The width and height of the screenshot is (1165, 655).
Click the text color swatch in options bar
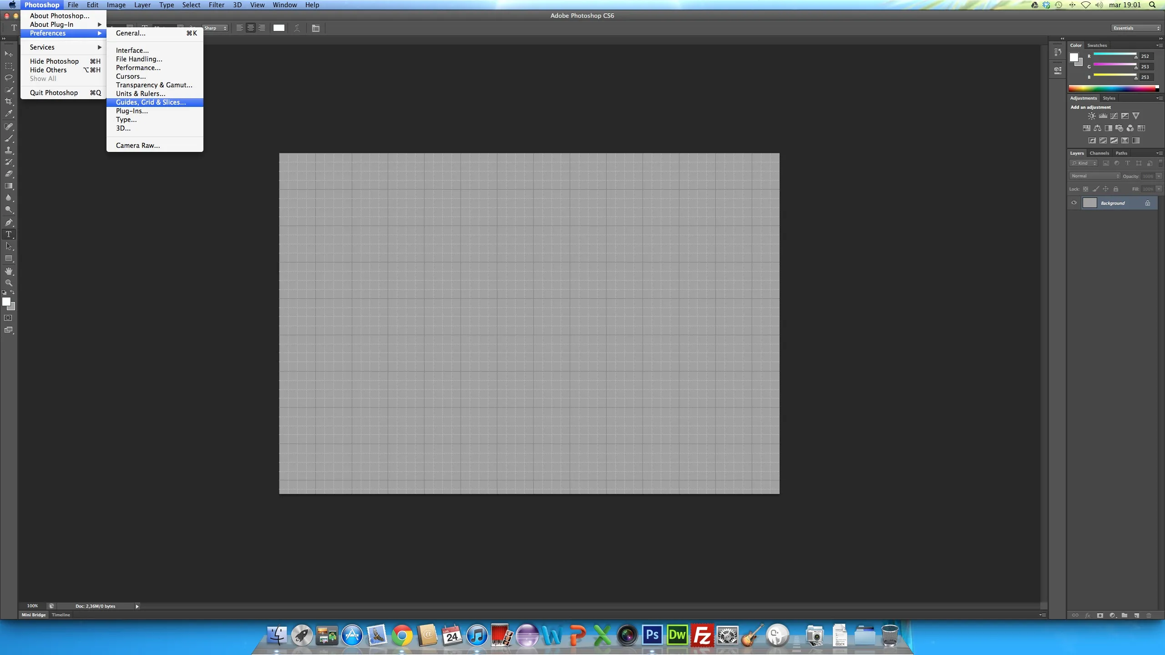(279, 28)
